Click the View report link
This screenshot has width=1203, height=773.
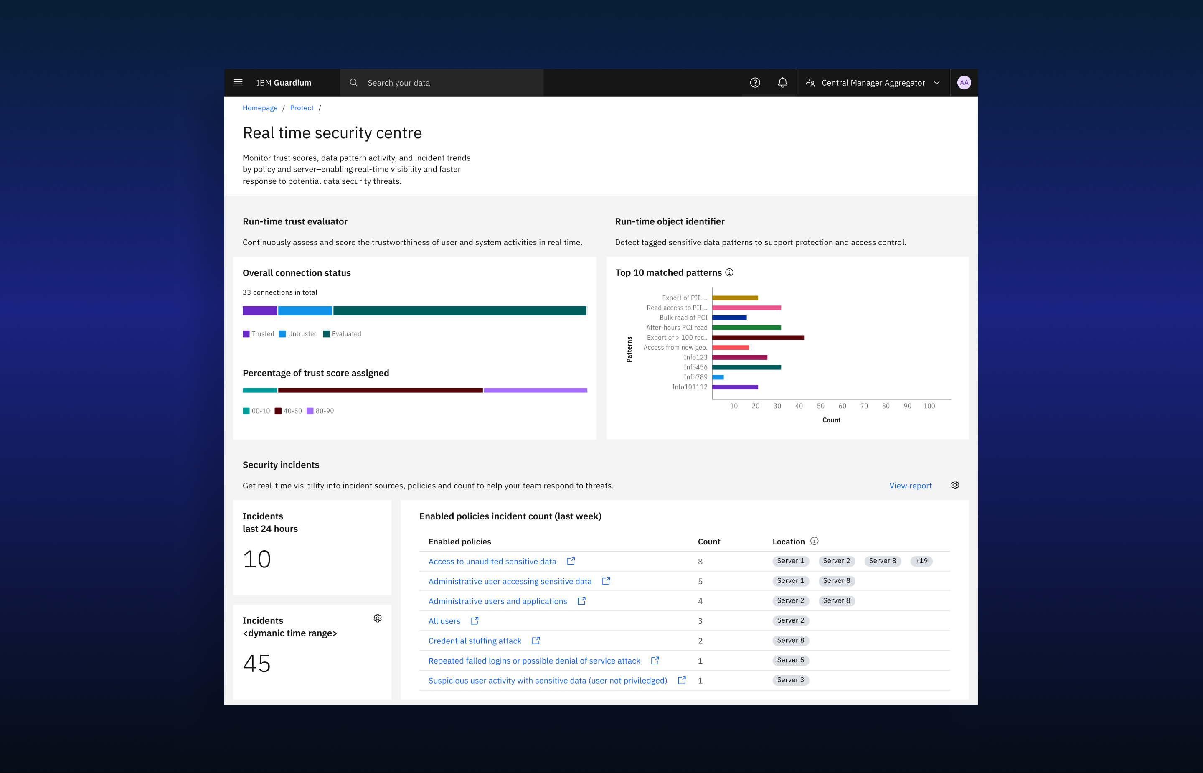(x=910, y=486)
